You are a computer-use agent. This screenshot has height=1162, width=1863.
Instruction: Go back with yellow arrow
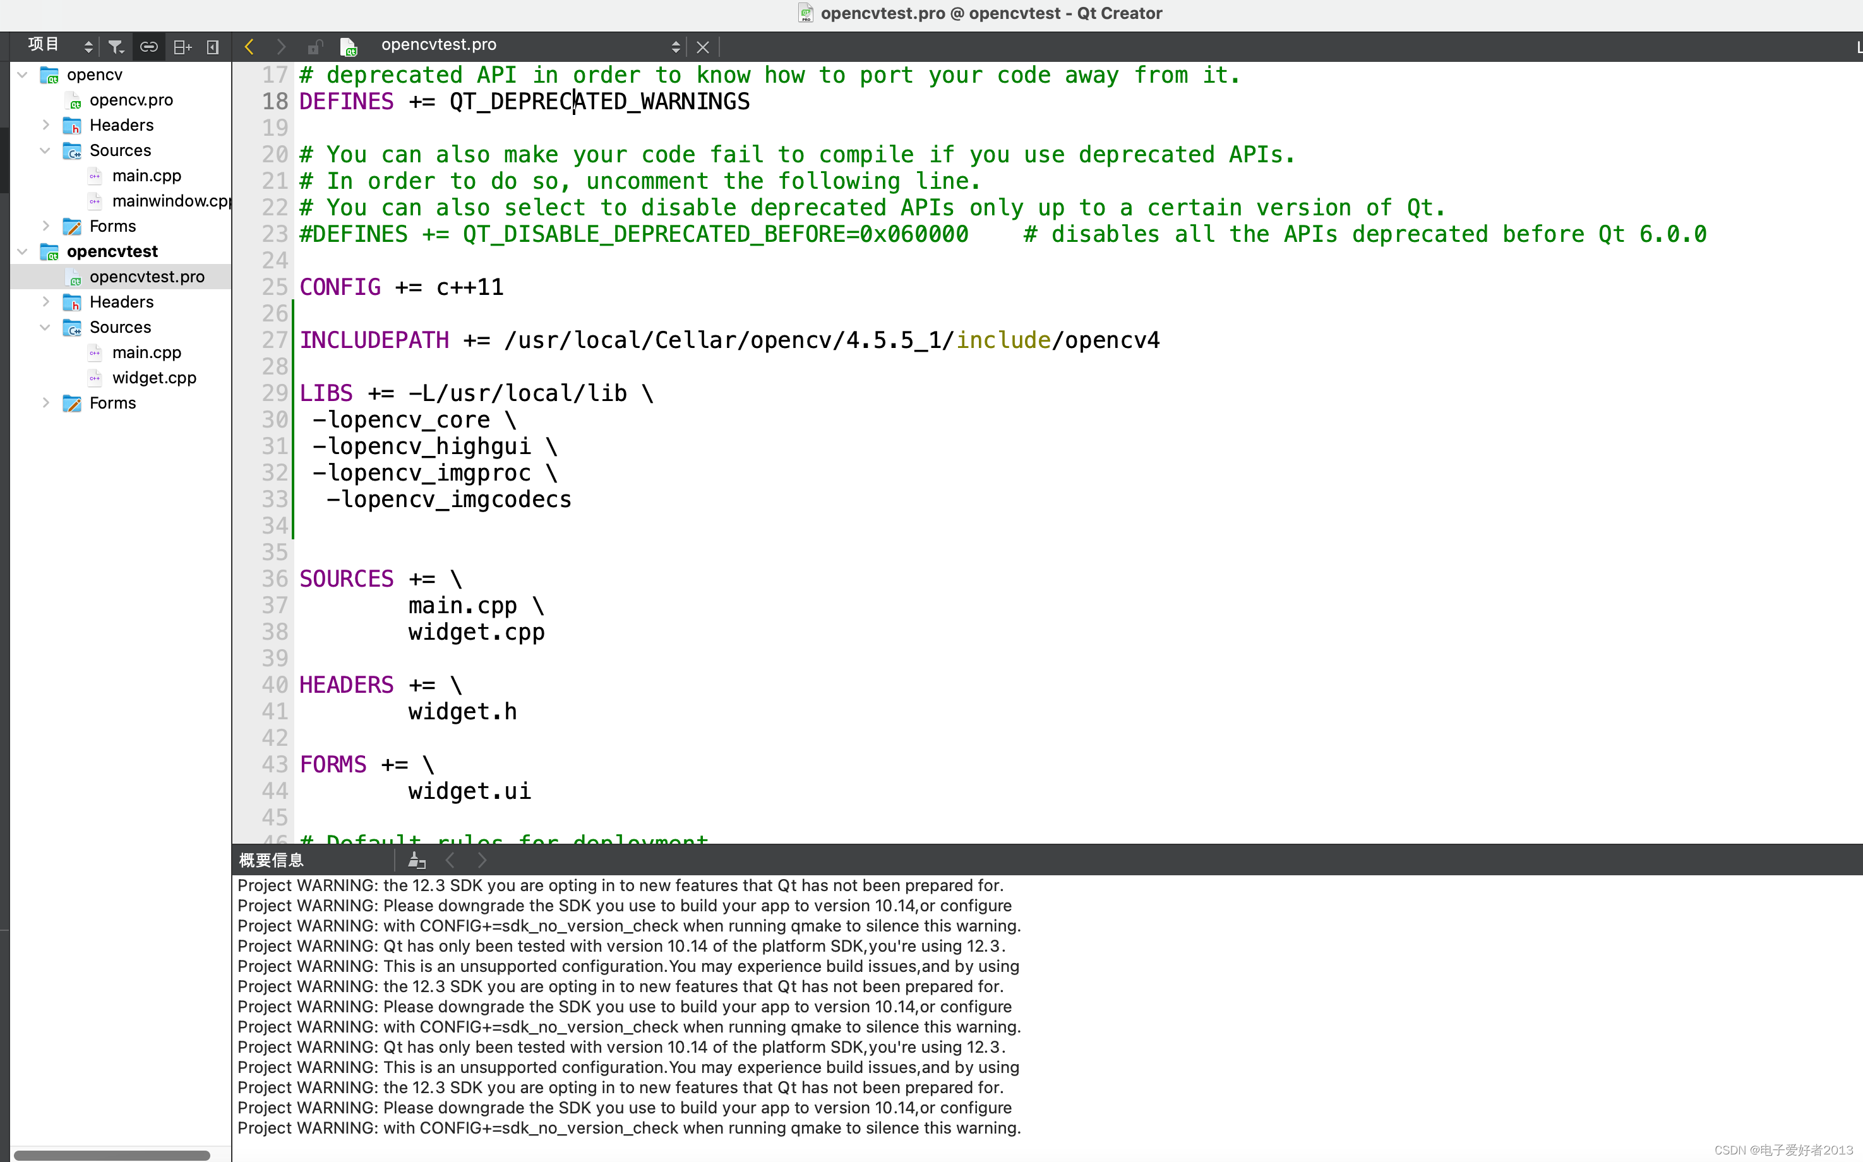pyautogui.click(x=249, y=47)
